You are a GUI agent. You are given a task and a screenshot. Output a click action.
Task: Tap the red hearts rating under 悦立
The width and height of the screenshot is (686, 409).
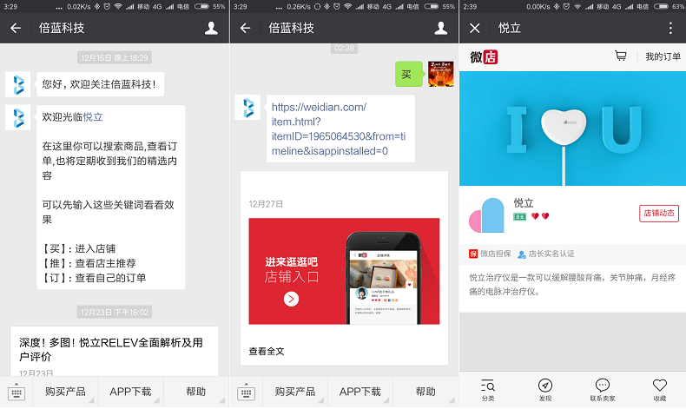540,216
